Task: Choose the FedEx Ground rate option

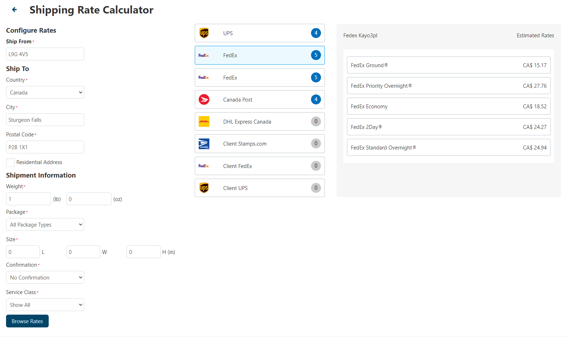Action: coord(448,65)
